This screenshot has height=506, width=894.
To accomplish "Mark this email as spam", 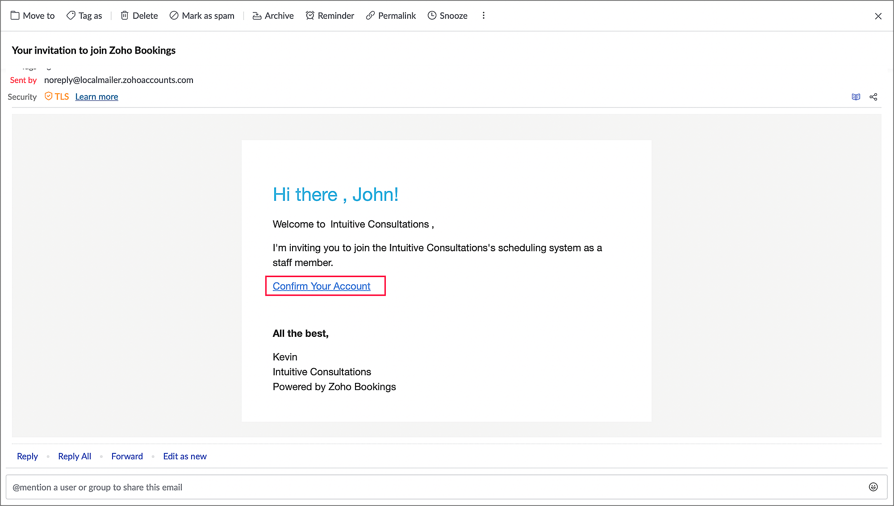I will pyautogui.click(x=202, y=16).
